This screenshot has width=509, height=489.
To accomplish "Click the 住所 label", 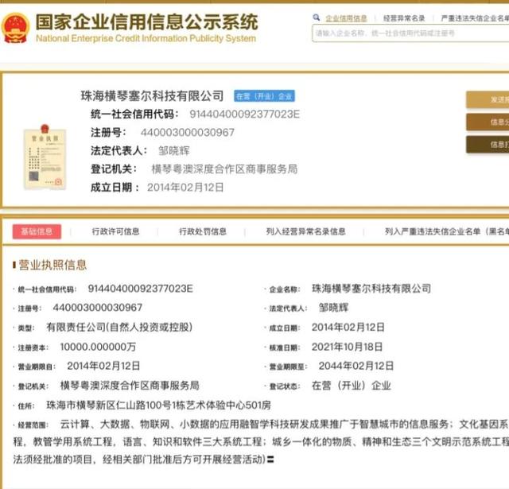I will click(x=26, y=406).
